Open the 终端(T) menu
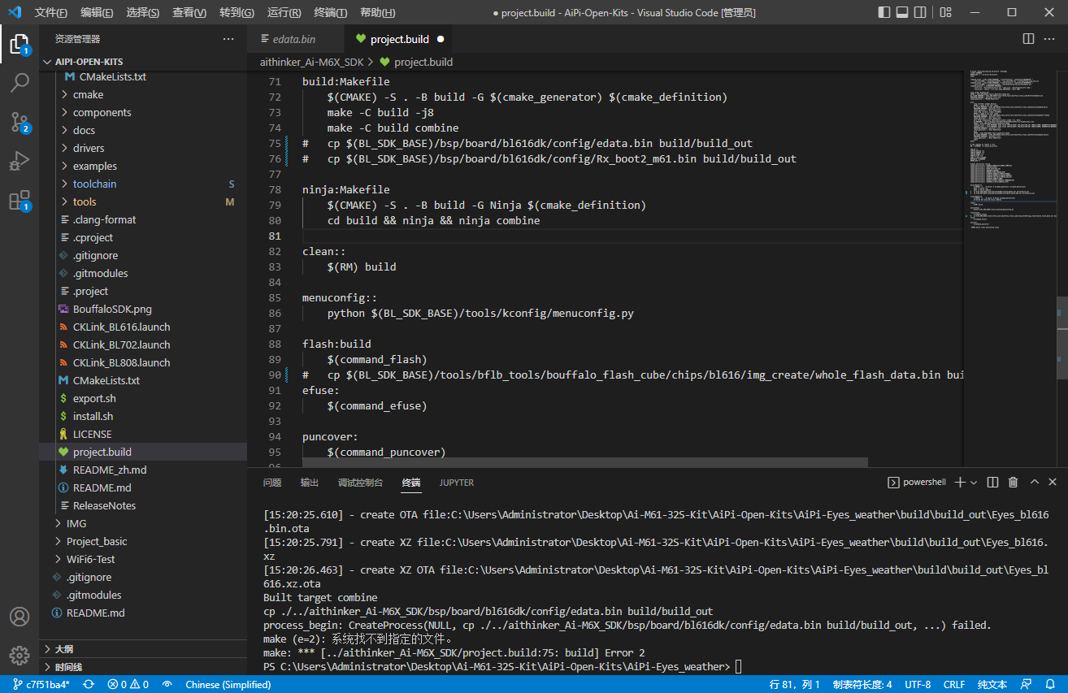The width and height of the screenshot is (1068, 693). click(330, 12)
